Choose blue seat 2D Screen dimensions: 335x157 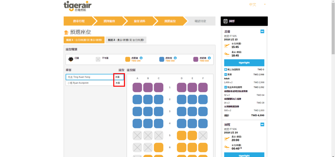pos(182,99)
